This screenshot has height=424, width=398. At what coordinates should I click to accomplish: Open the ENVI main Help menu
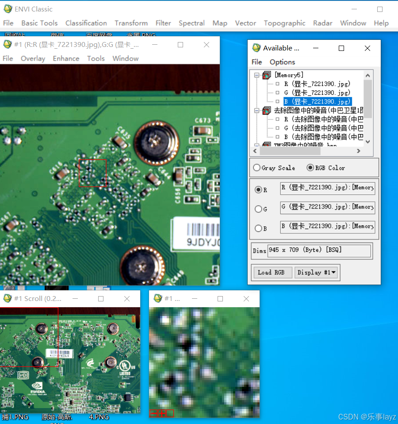tap(381, 23)
